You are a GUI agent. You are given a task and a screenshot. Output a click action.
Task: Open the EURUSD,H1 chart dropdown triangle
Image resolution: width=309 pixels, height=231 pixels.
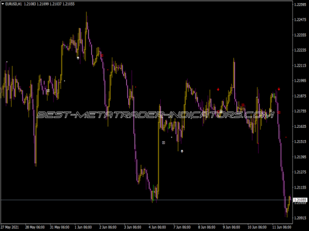[x=2, y=4]
